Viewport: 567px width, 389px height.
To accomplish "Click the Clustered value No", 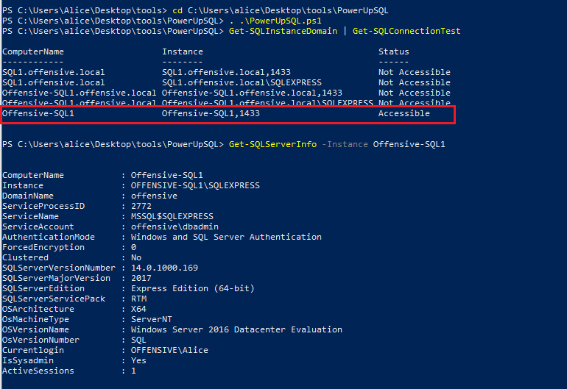I will click(136, 257).
